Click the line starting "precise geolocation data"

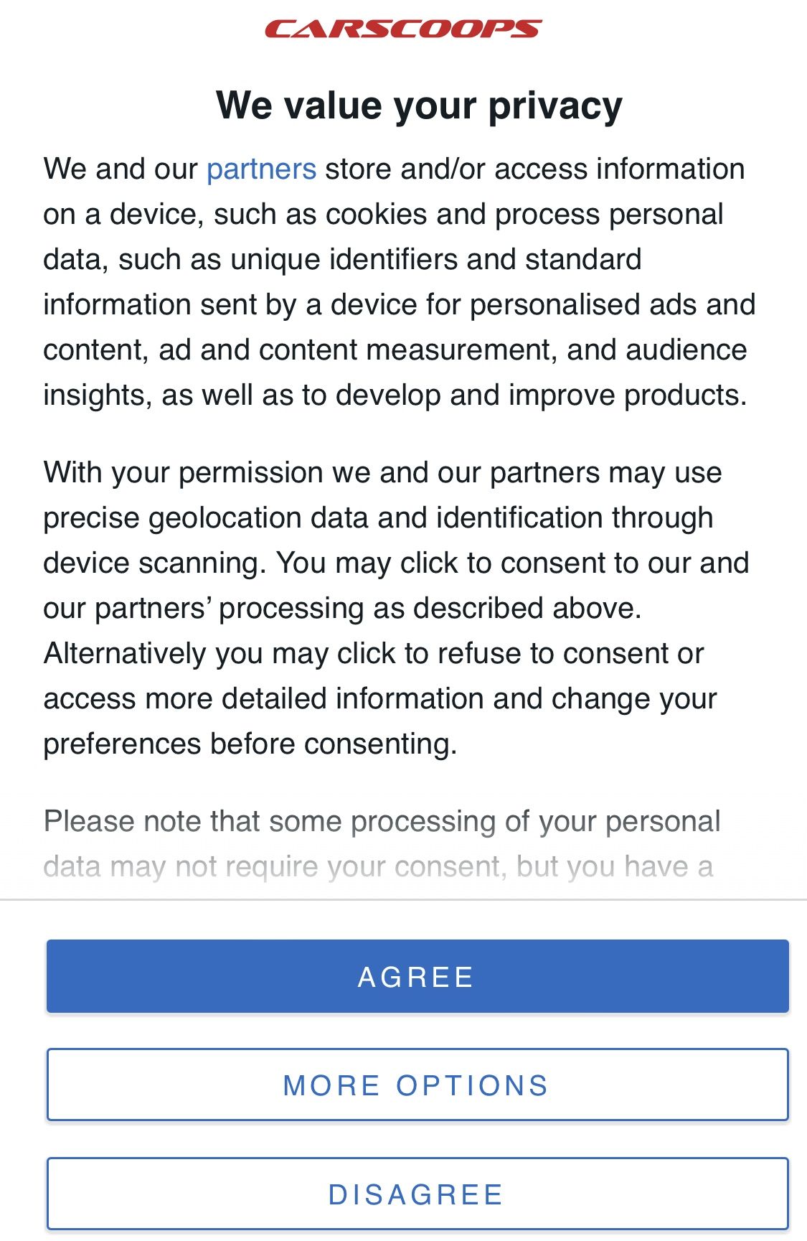pos(378,518)
